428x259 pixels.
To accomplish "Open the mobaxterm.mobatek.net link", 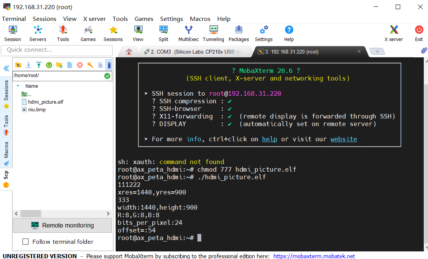I will (314, 256).
